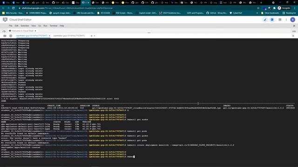This screenshot has width=298, height=167.
Task: Close the first terminal session tab
Action: (x=49, y=36)
